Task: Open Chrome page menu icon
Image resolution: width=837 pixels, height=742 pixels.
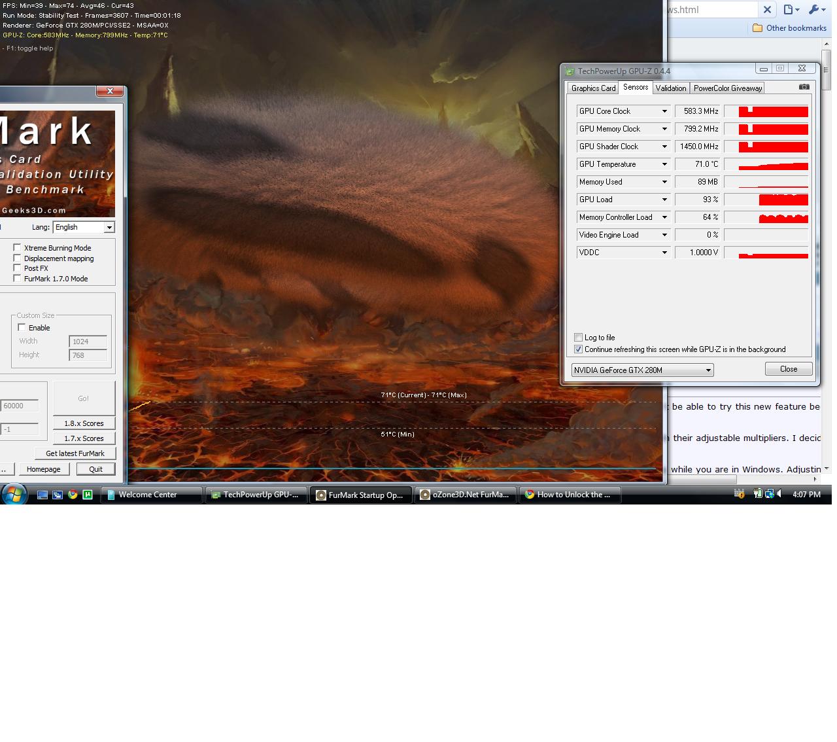Action: click(791, 10)
